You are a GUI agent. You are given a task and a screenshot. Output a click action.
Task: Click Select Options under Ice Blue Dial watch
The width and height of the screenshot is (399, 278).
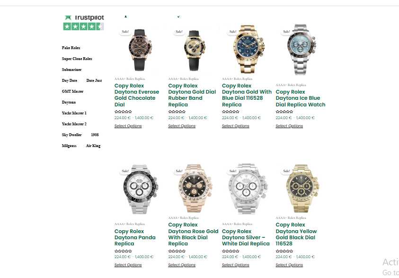[289, 126]
